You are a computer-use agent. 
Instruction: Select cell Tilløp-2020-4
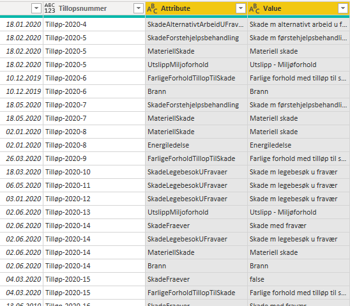(94, 24)
